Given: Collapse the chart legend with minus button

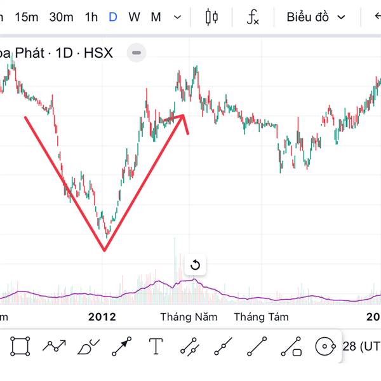Looking at the screenshot, I should pos(137,53).
